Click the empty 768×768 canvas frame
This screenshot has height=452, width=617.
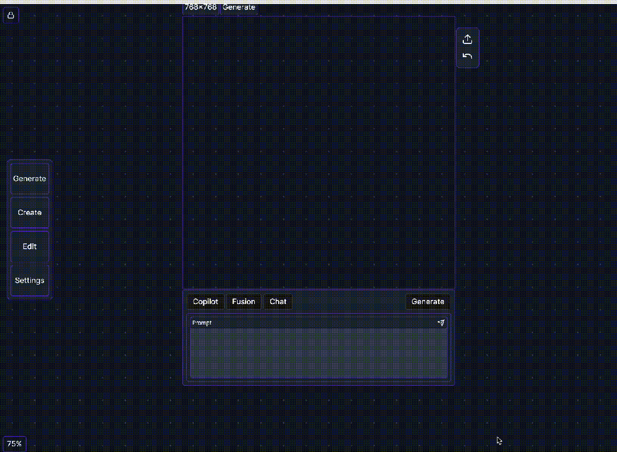319,153
